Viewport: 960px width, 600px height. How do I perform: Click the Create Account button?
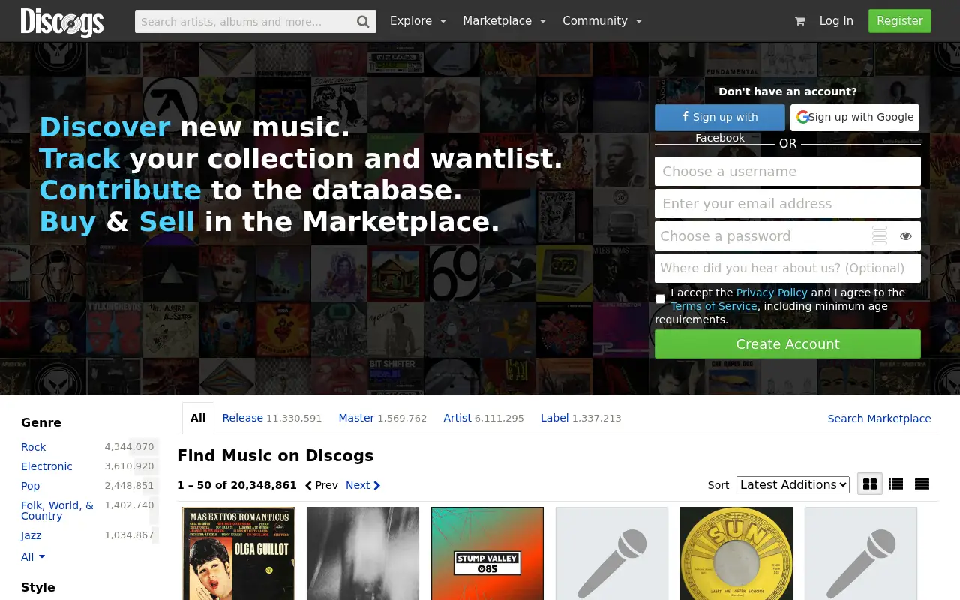tap(787, 344)
